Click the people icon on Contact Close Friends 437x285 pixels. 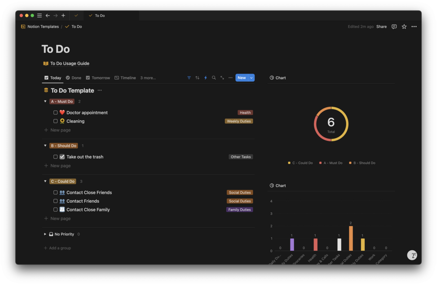click(62, 192)
